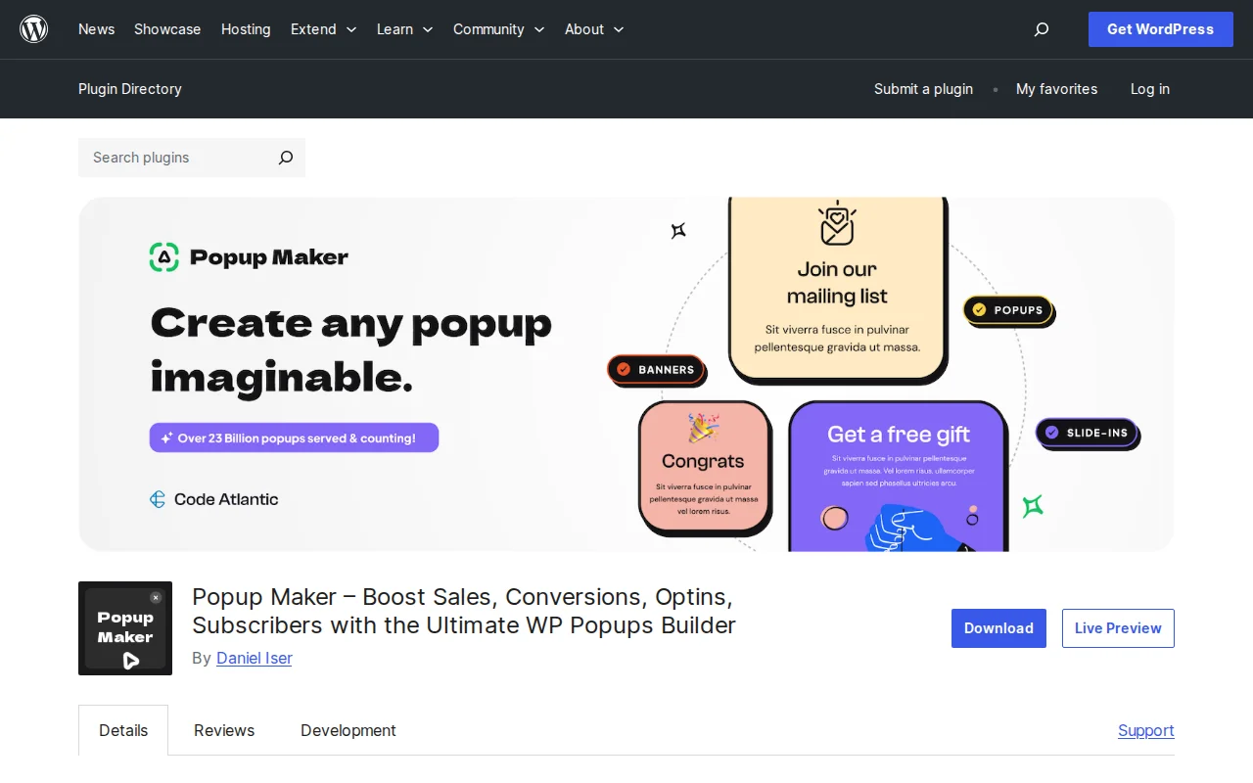1253x783 pixels.
Task: Navigate to the Hosting section
Action: click(x=246, y=29)
